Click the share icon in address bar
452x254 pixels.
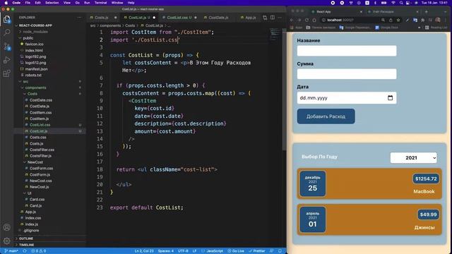point(391,20)
